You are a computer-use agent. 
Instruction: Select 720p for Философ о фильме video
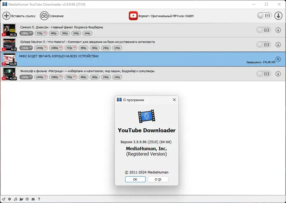coord(71,77)
